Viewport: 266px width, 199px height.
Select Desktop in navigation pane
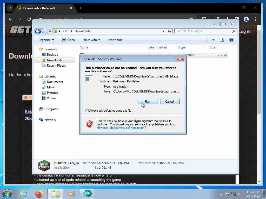coord(52,55)
